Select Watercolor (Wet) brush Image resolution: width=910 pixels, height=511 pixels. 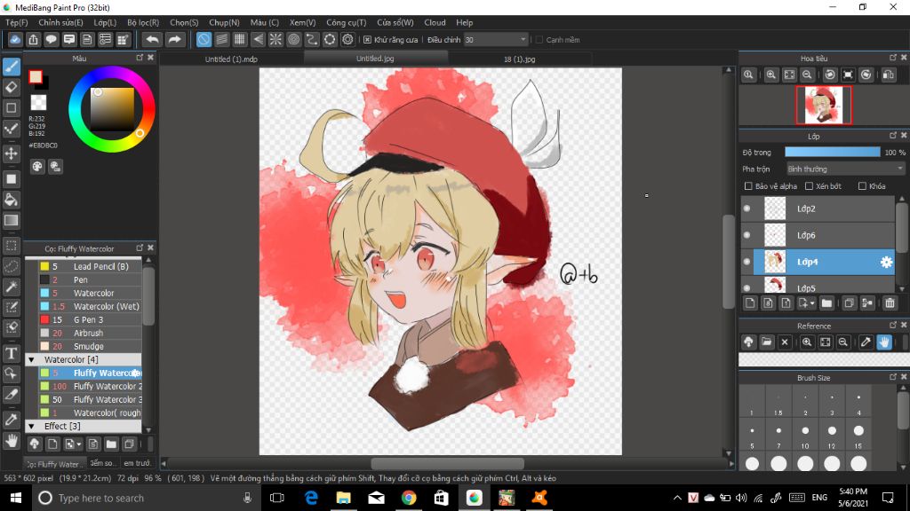(90, 306)
